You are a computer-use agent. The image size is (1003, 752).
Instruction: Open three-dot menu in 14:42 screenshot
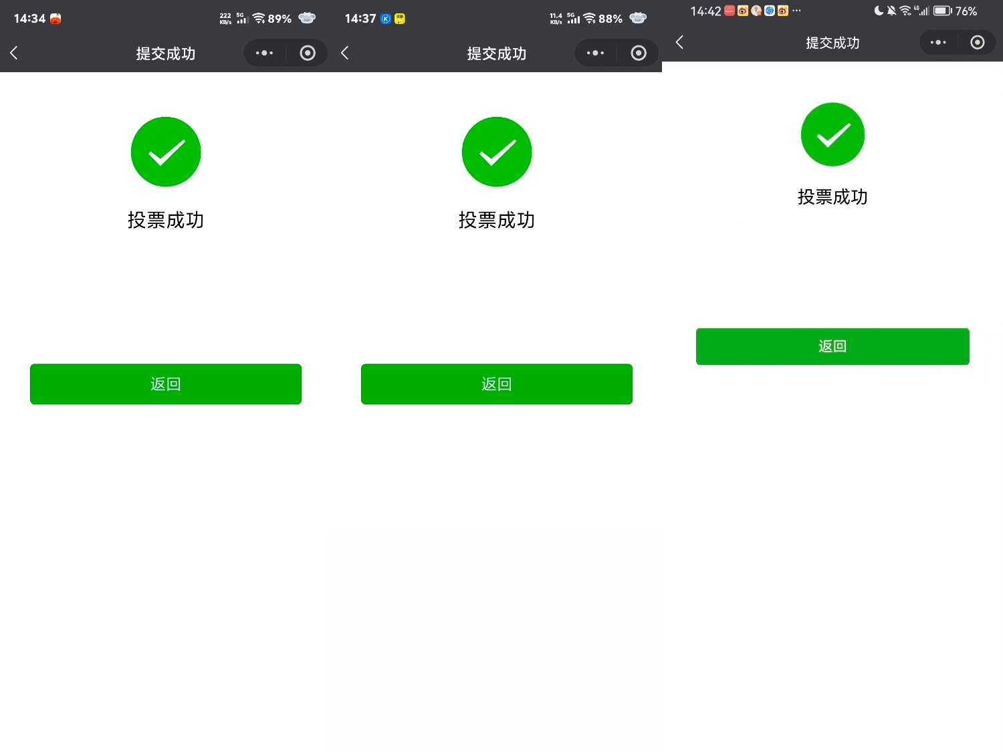(x=938, y=42)
